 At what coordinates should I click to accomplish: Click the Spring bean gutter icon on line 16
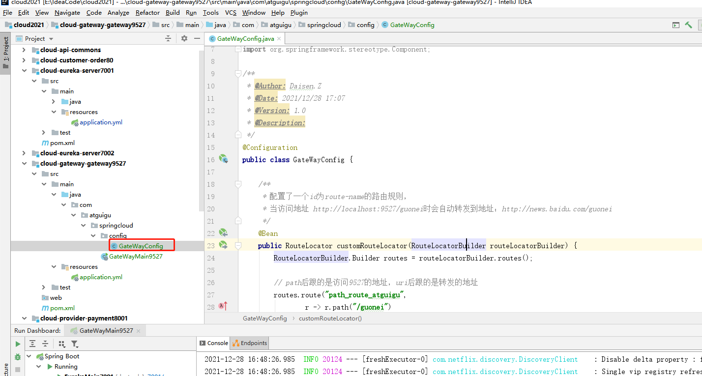224,159
